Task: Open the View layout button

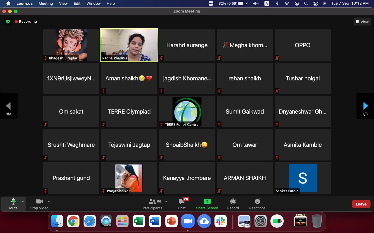Action: tap(362, 22)
